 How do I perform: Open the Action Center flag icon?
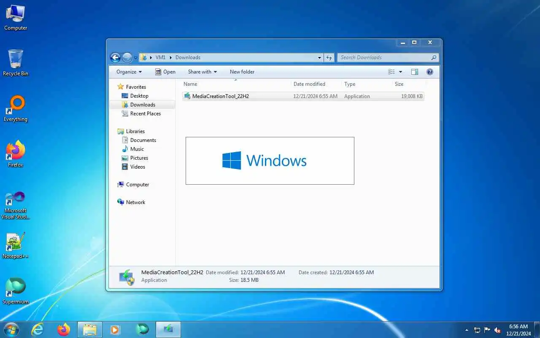click(487, 330)
